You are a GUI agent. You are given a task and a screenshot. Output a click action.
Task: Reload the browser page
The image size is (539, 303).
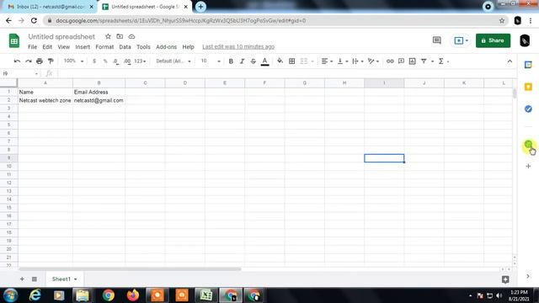click(34, 20)
